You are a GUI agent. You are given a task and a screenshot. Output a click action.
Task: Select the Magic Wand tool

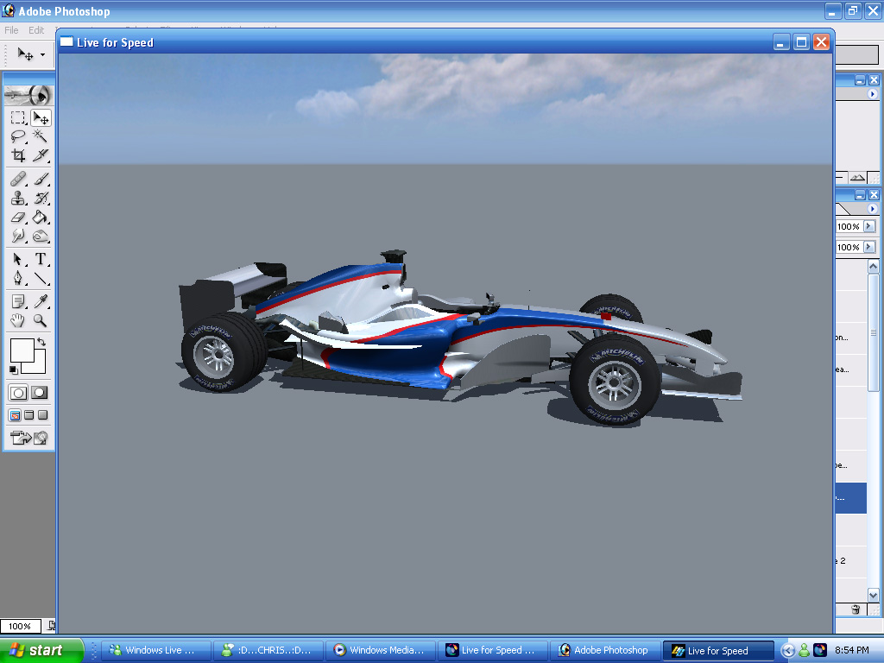pyautogui.click(x=41, y=136)
